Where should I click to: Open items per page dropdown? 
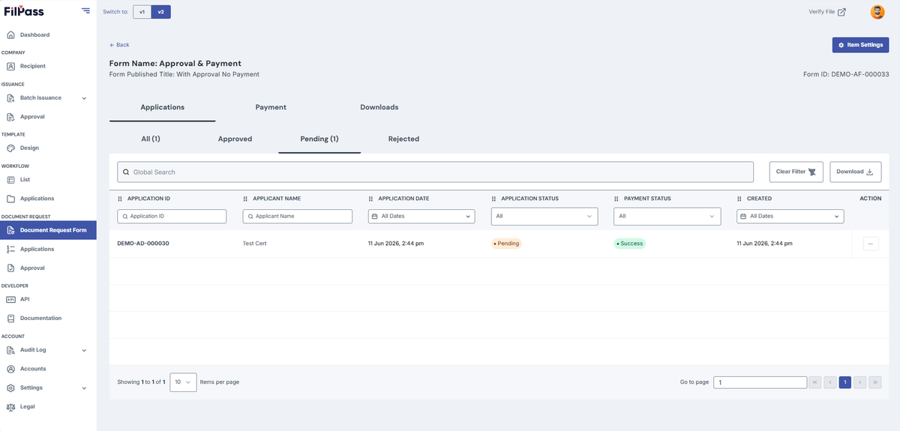(x=183, y=382)
